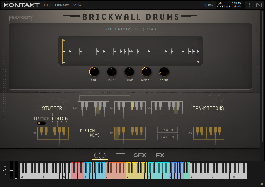Click the STUTTER section label
265x187 pixels.
click(x=52, y=108)
